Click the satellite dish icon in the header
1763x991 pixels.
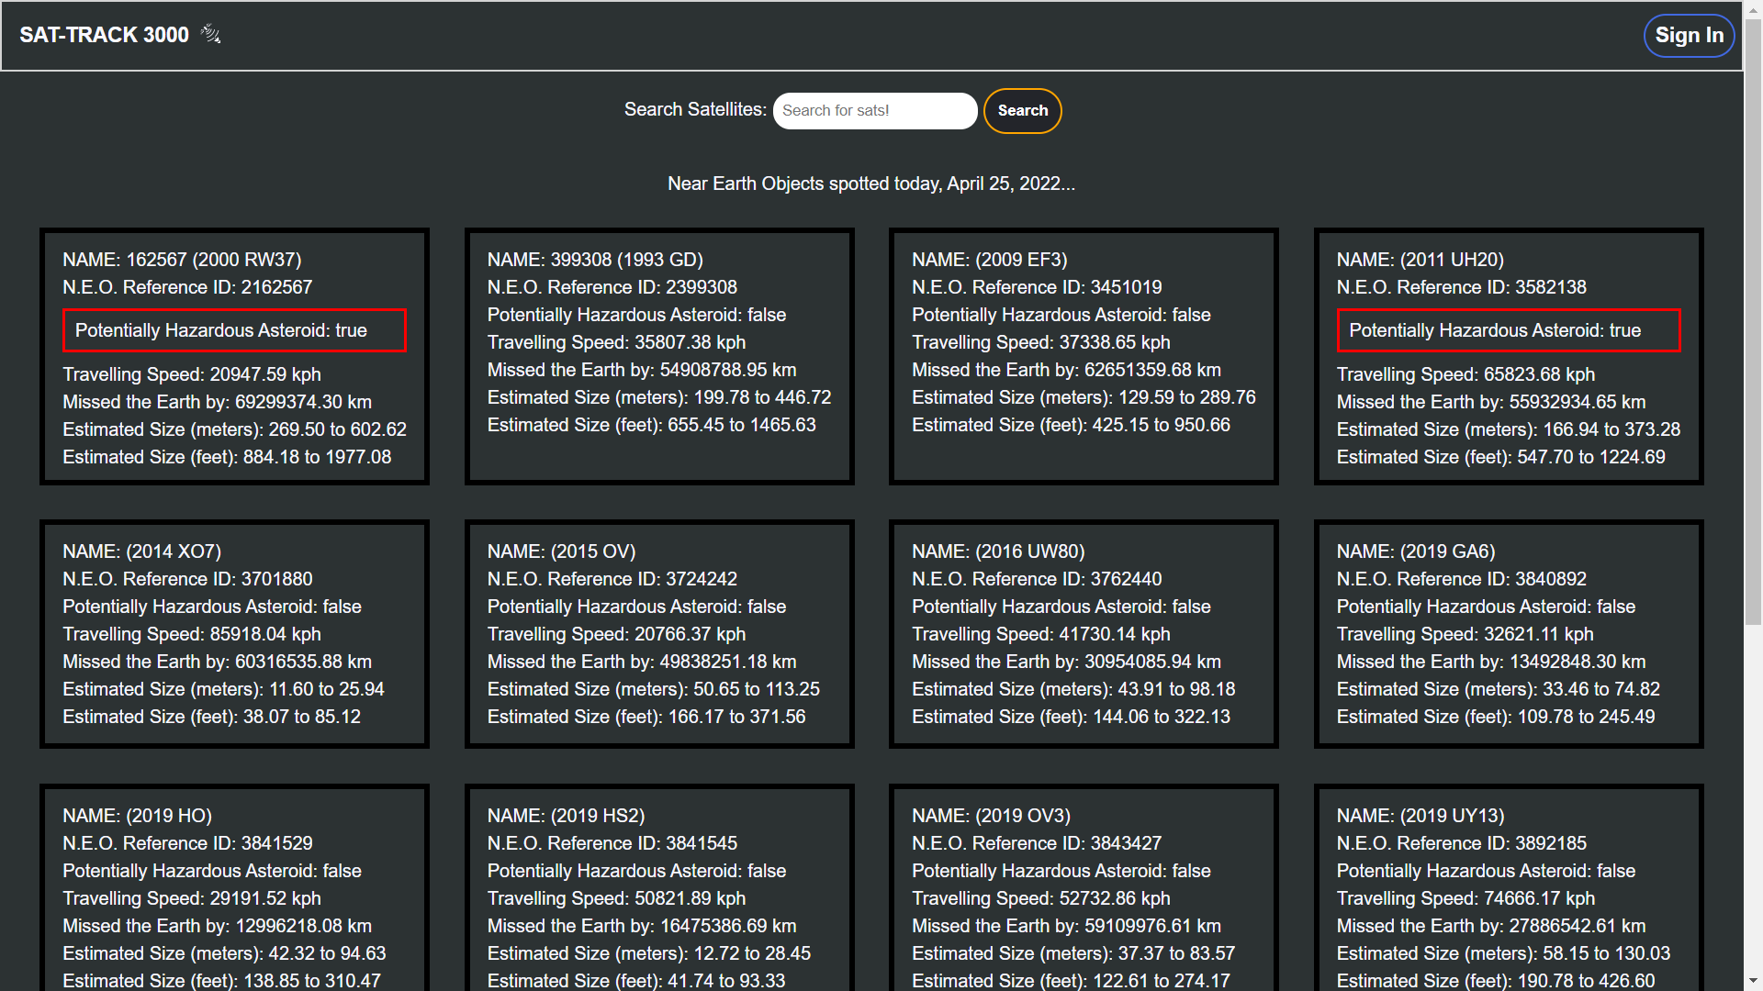(210, 35)
